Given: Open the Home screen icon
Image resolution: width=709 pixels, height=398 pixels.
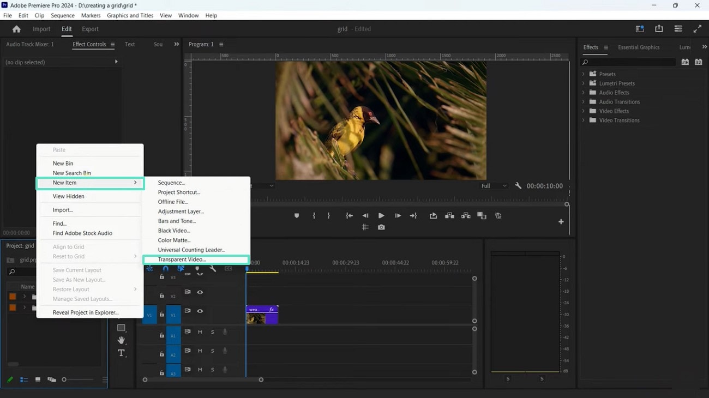Looking at the screenshot, I should tap(16, 29).
